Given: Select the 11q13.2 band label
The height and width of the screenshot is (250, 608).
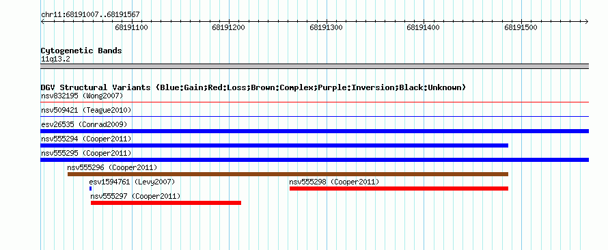Looking at the screenshot, I should point(55,59).
